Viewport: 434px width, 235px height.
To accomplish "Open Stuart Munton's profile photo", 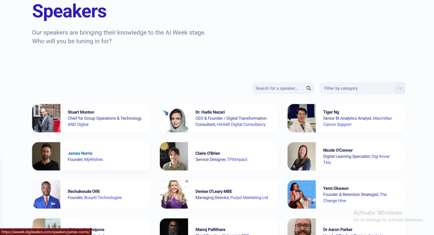I will pyautogui.click(x=46, y=118).
